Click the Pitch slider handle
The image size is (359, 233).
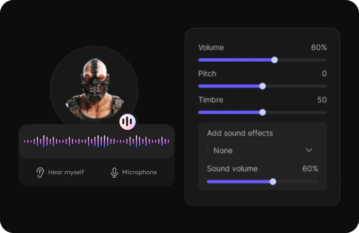[262, 86]
